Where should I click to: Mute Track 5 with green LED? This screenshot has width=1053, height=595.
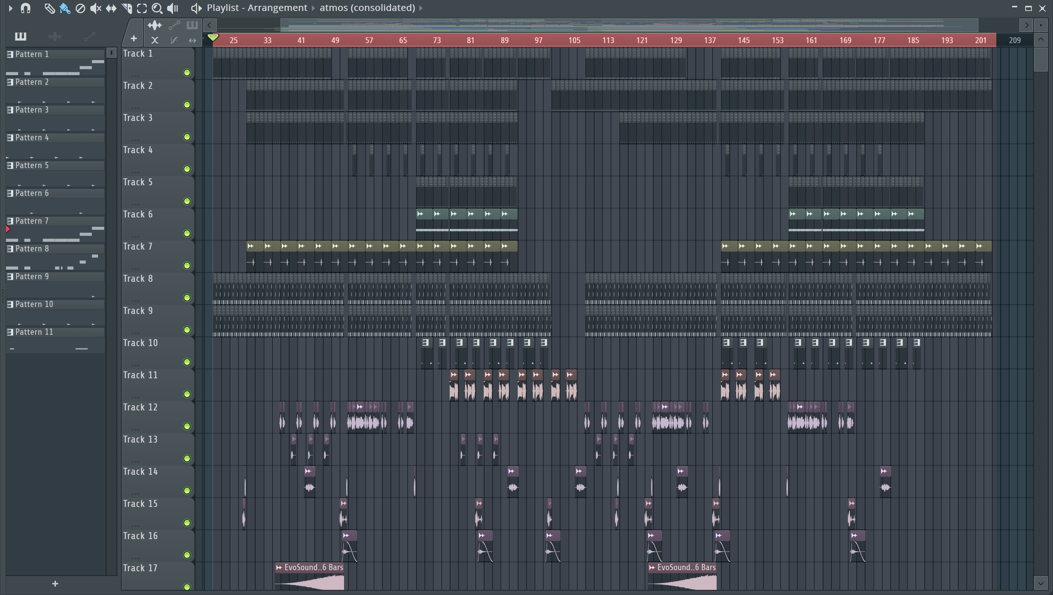187,201
